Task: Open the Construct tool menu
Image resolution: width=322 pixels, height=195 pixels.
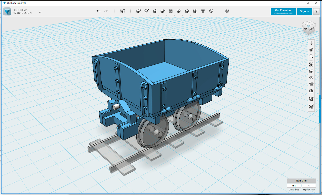Action: [155, 11]
